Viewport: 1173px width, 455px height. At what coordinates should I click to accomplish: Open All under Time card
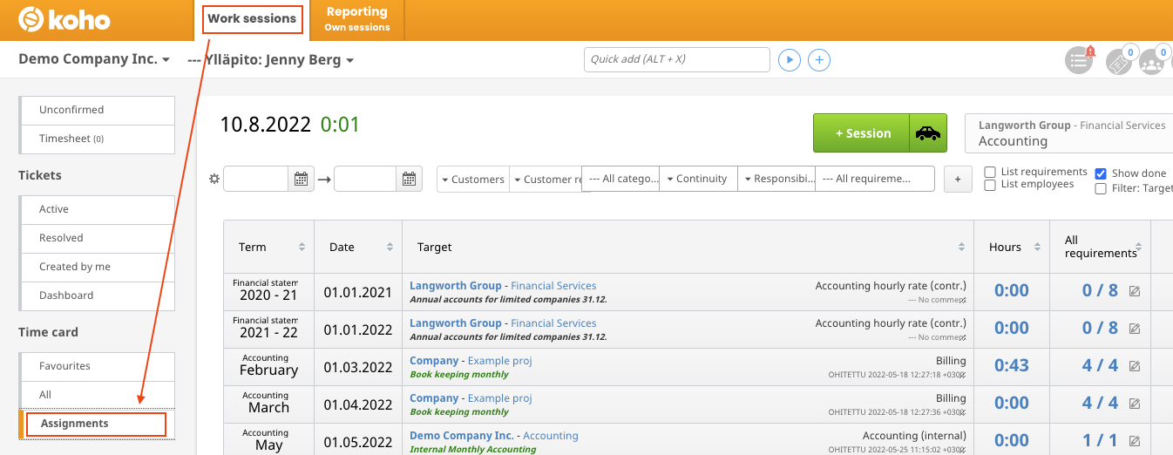pyautogui.click(x=98, y=395)
